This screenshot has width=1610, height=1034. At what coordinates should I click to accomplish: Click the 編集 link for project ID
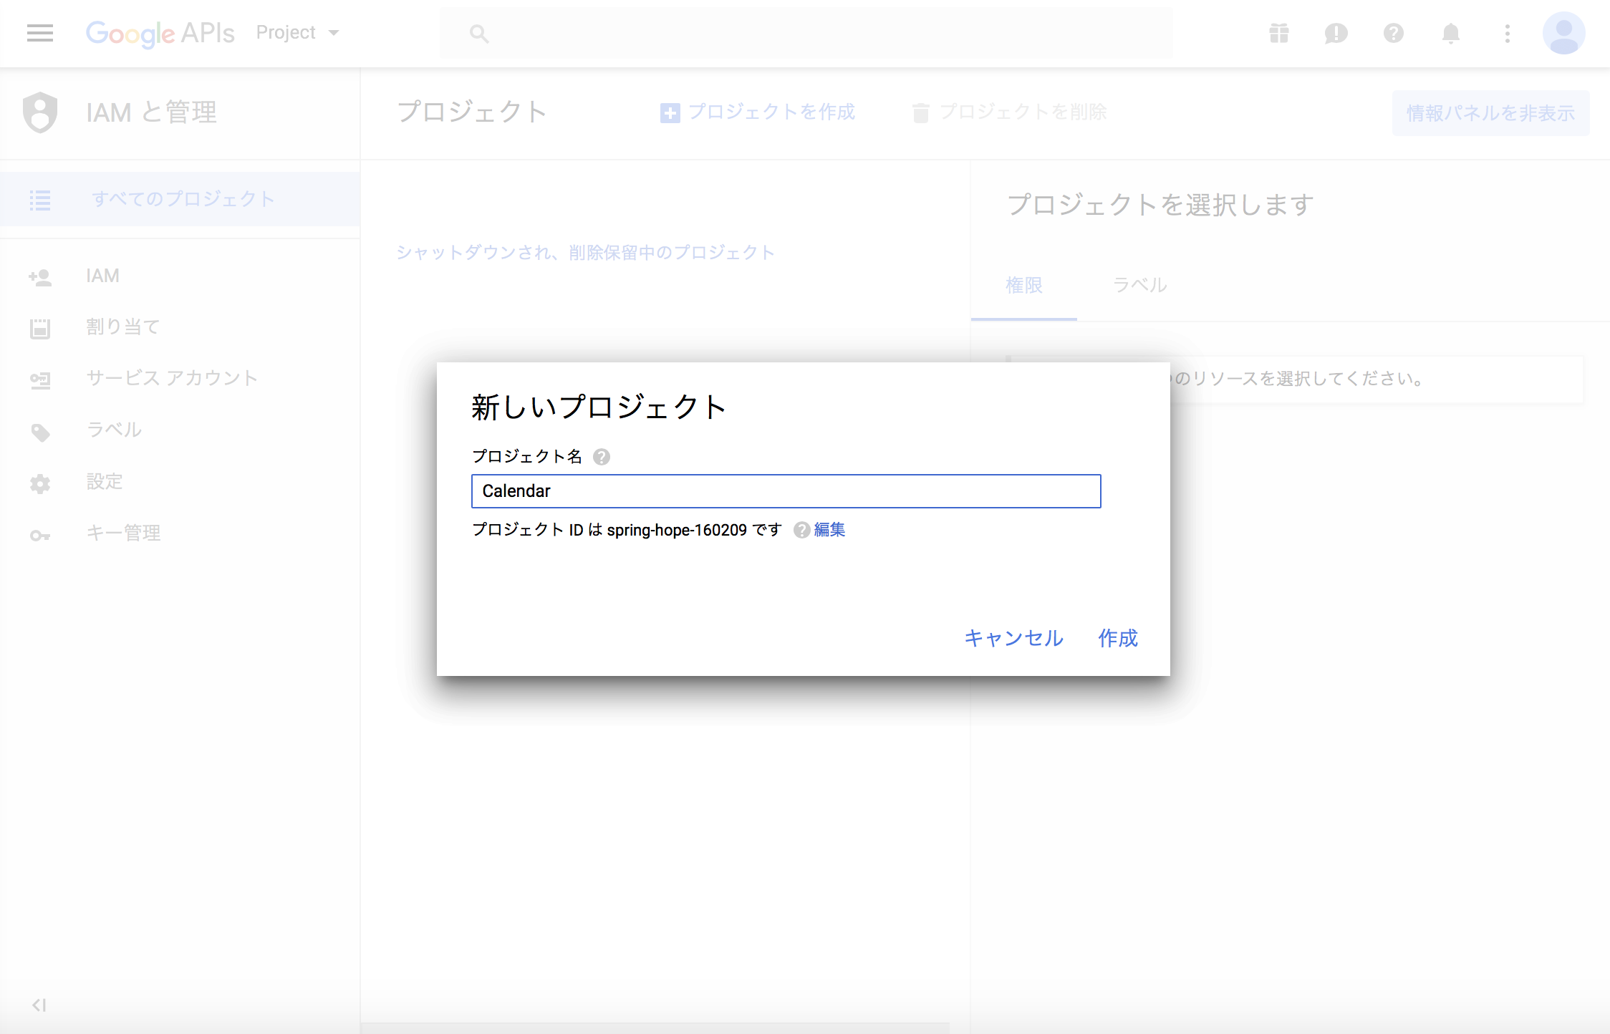tap(829, 530)
